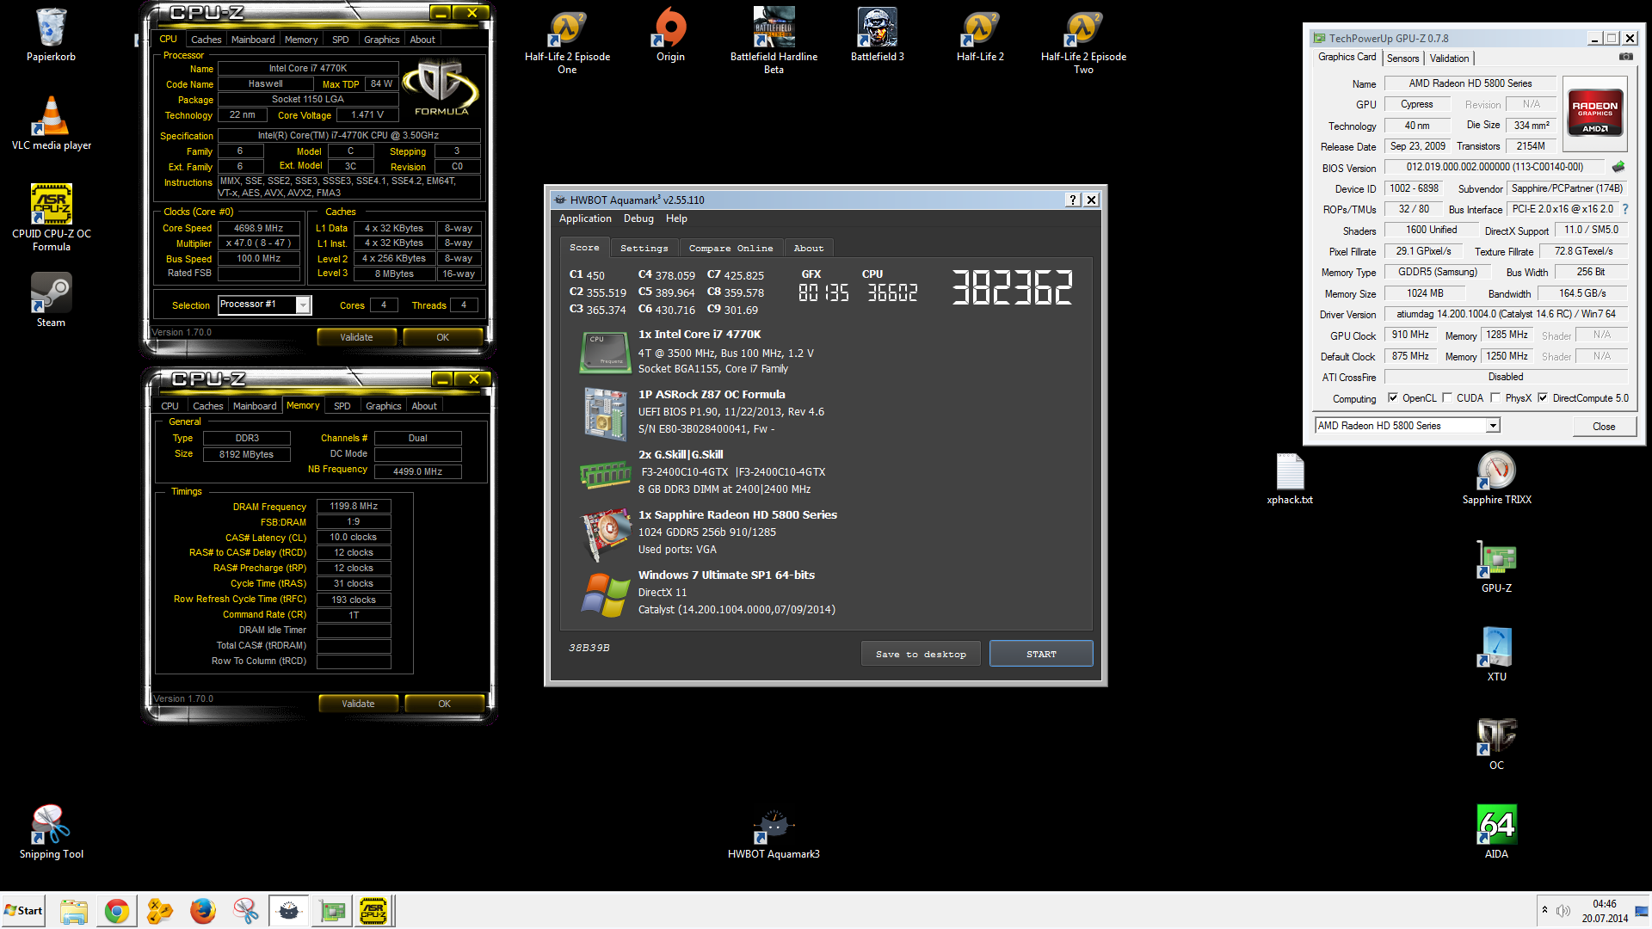Click the BIOS save chip icon in GPU-Z
This screenshot has width=1652, height=929.
coord(1618,167)
